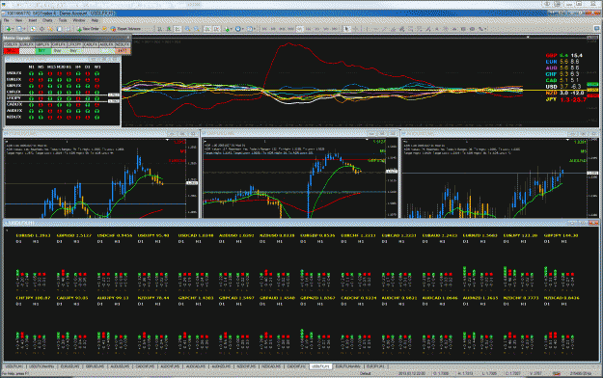Image resolution: width=603 pixels, height=378 pixels.
Task: Open the File menu
Action: (x=7, y=20)
